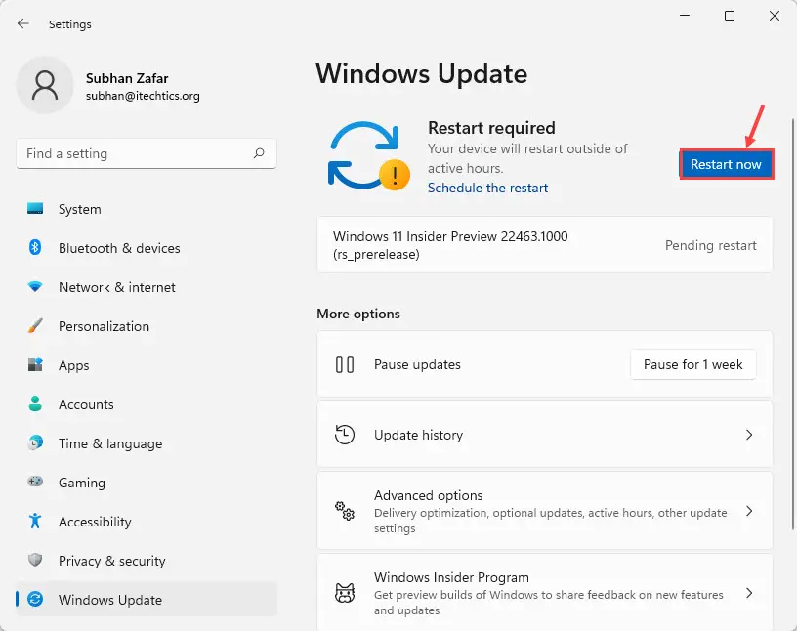
Task: Click the Restart required heading
Action: coord(491,128)
